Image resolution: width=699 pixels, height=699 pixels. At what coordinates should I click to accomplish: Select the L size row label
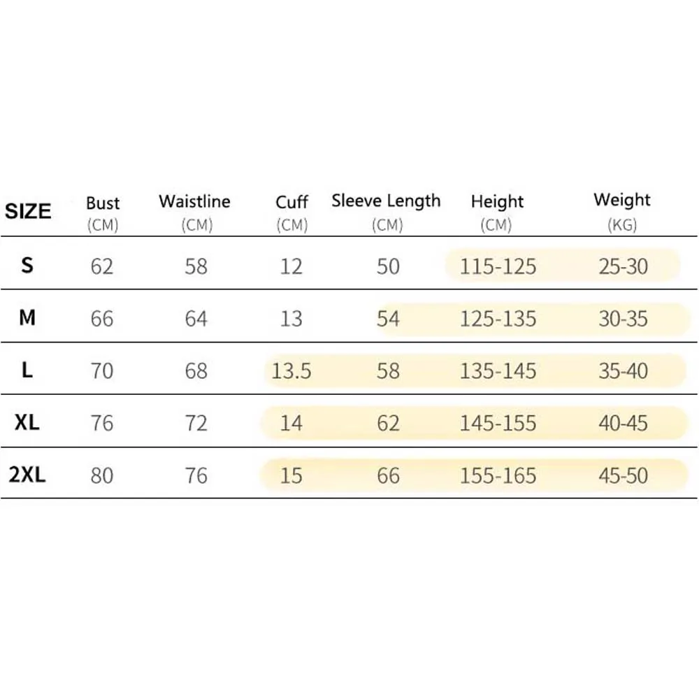27,370
